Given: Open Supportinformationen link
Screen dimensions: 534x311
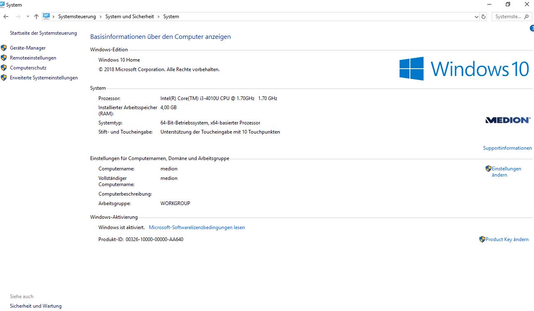Looking at the screenshot, I should pyautogui.click(x=508, y=148).
